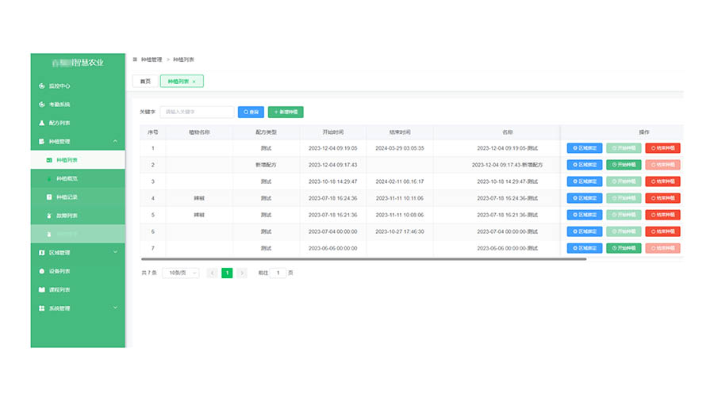Open 种植记录 in the sidebar submenu
Screen dimensions: 714x401
click(x=67, y=197)
